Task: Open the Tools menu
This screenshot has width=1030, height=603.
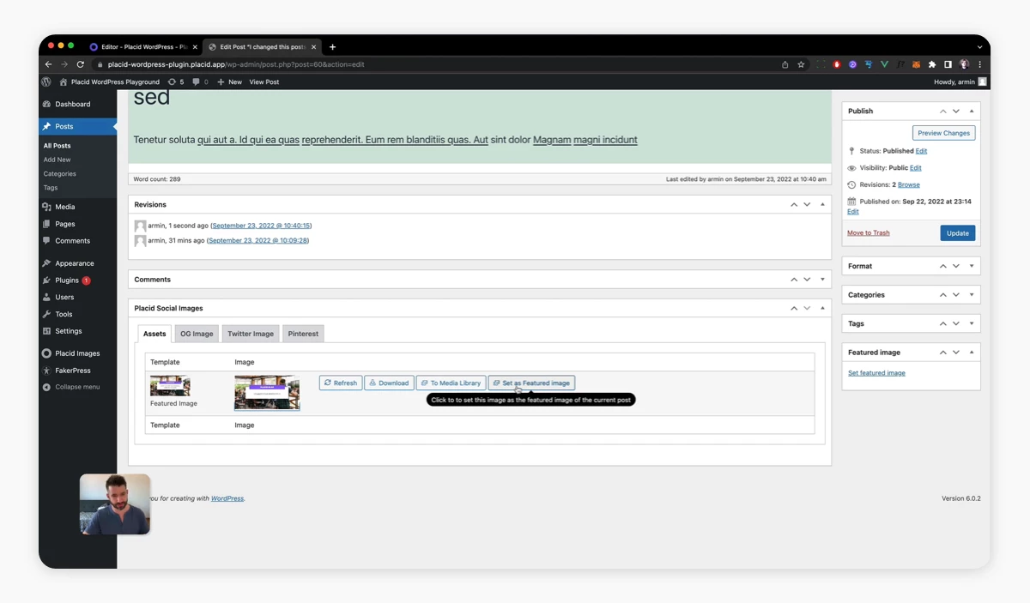Action: click(64, 315)
